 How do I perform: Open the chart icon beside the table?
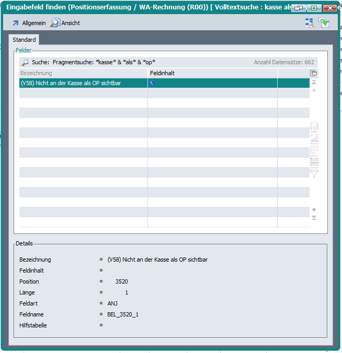[314, 138]
